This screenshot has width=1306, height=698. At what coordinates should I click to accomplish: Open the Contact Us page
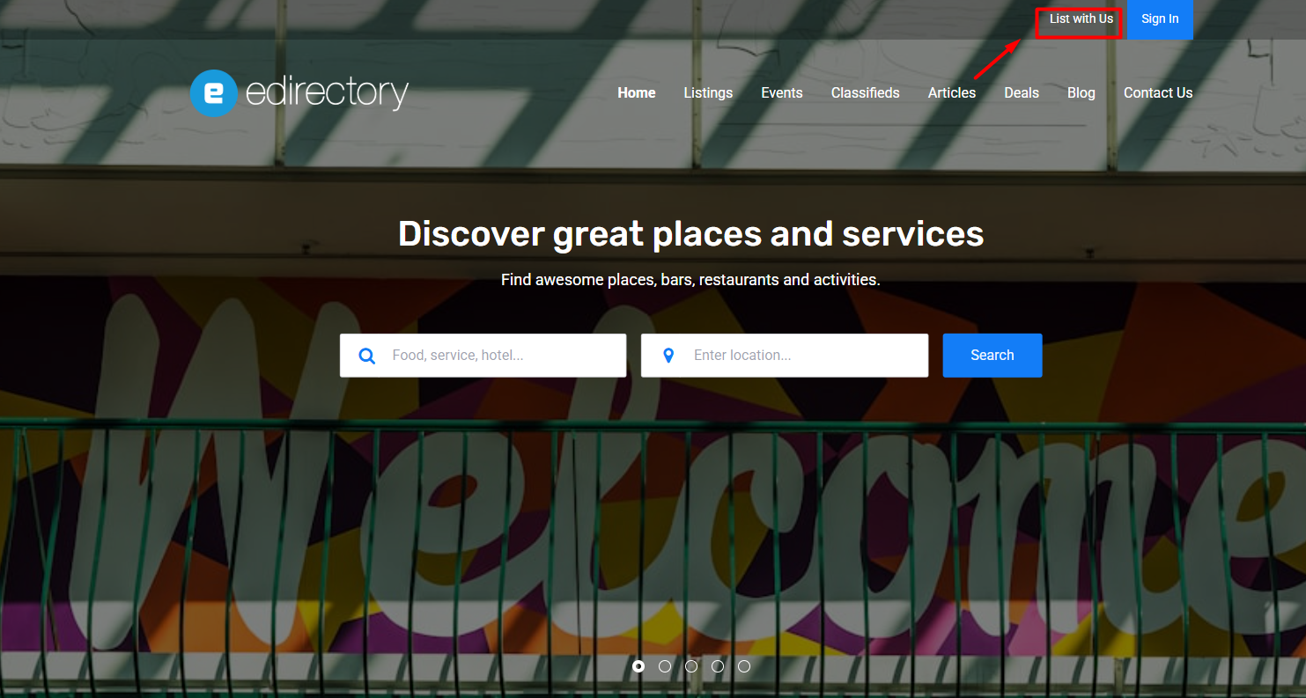[1158, 92]
